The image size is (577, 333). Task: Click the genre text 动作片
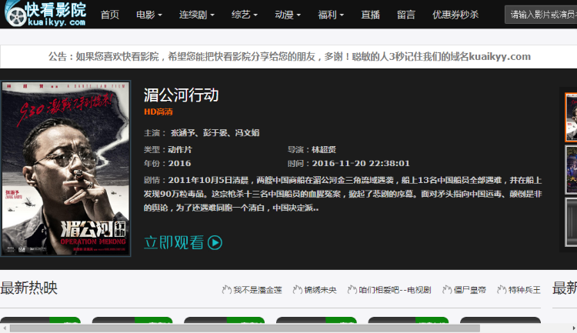pyautogui.click(x=180, y=149)
